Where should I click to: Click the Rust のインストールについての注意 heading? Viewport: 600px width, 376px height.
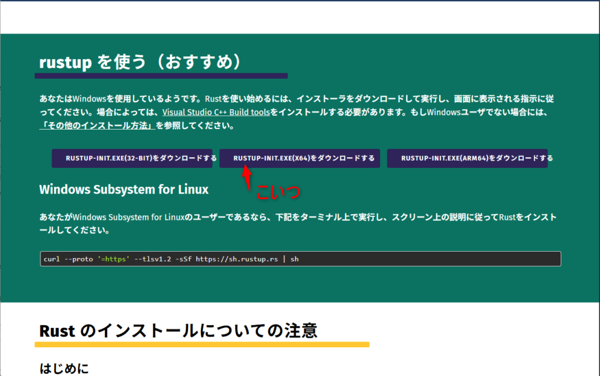tap(178, 331)
